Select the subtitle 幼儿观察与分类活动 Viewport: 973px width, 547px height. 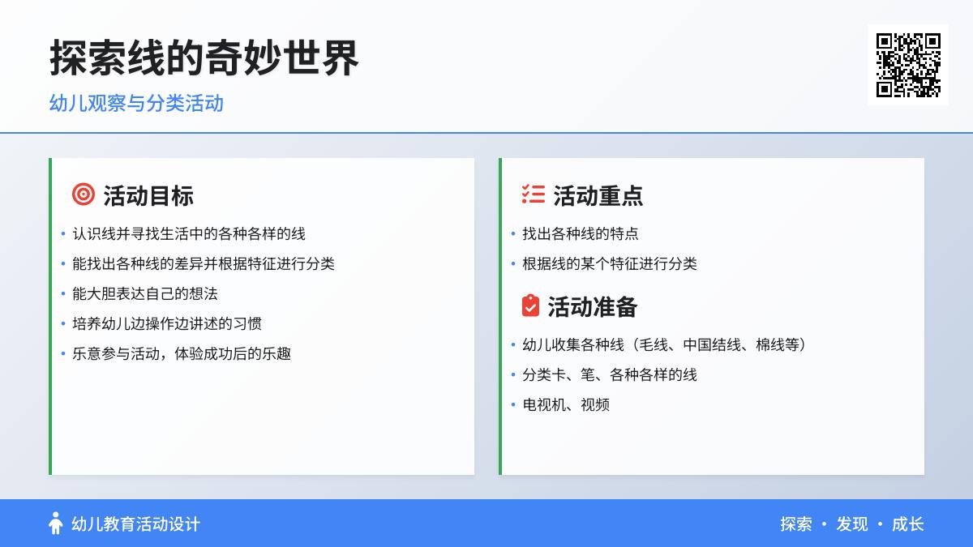(x=136, y=103)
